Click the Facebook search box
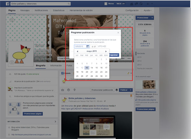The image size is (191, 139). pos(40,4)
